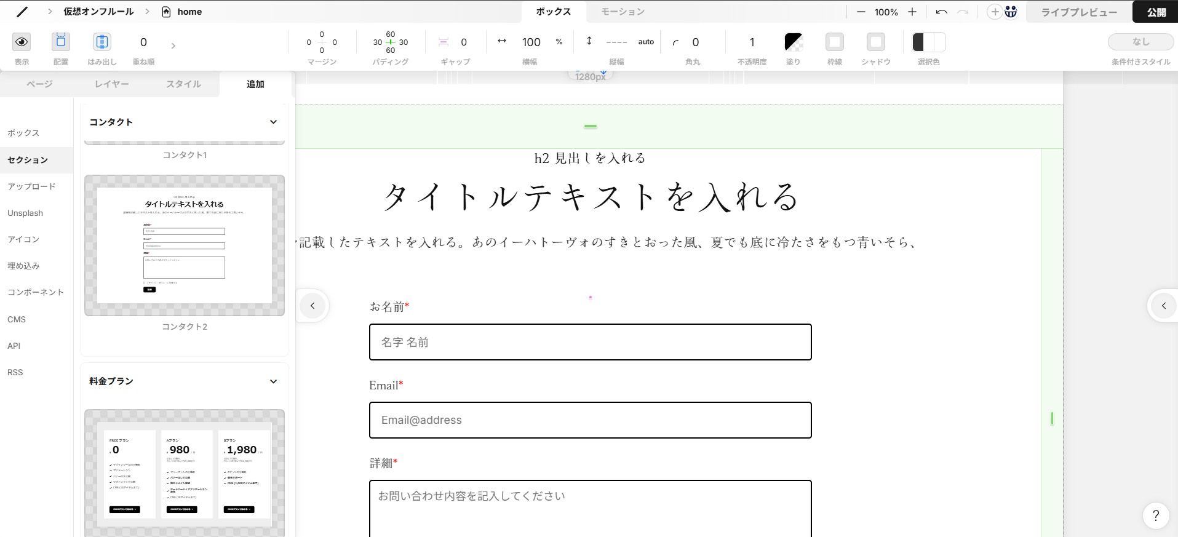
Task: Click the 角丸 corner radius icon
Action: (x=675, y=42)
